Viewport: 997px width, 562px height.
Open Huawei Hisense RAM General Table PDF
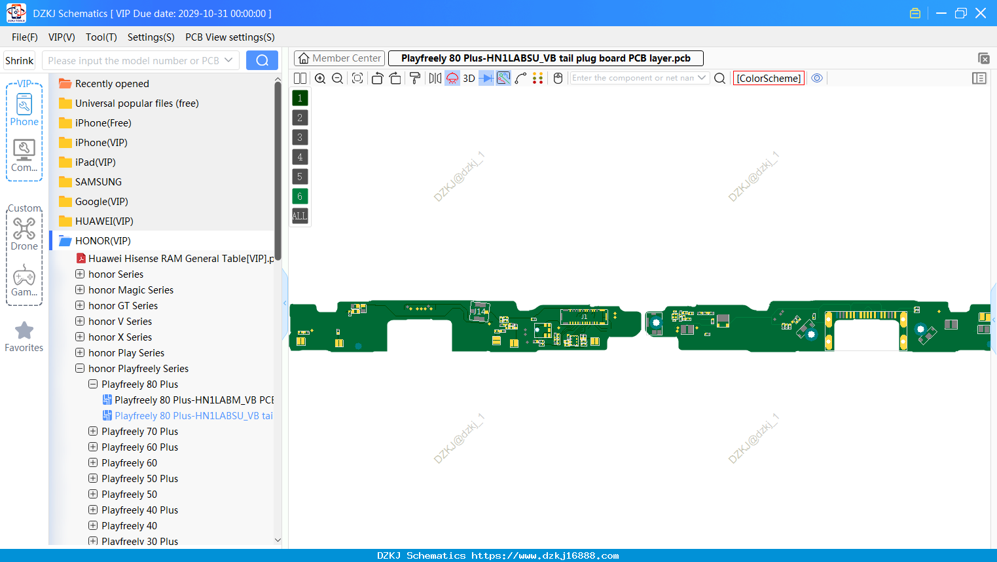175,259
